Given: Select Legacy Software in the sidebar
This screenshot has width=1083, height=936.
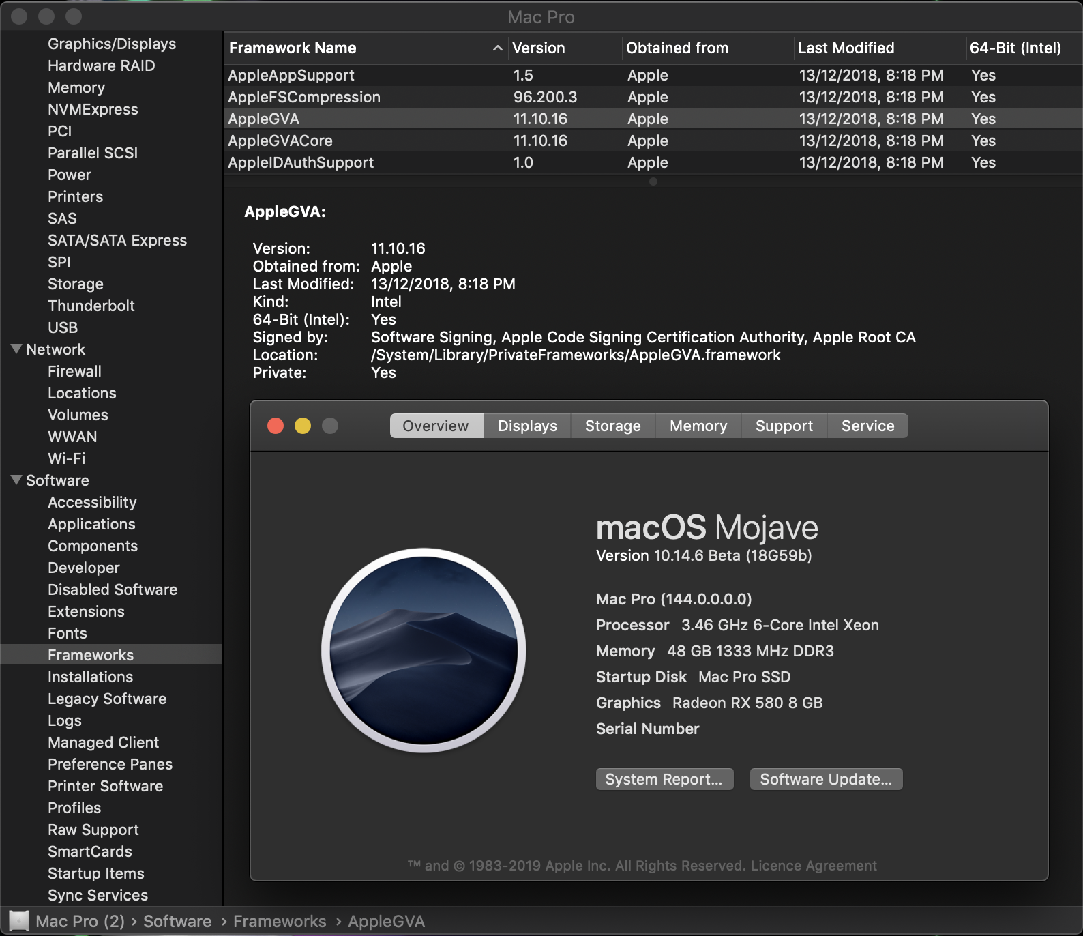Looking at the screenshot, I should [x=107, y=699].
